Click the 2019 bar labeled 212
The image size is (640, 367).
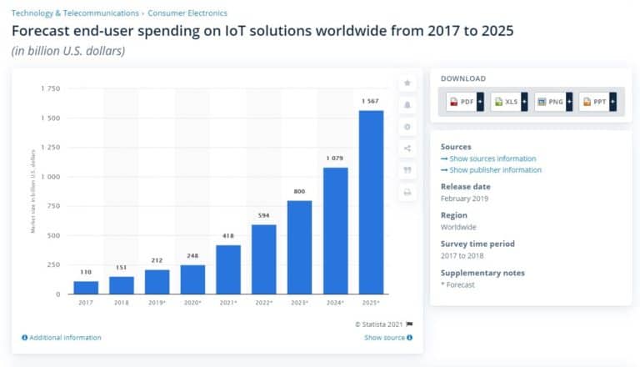click(x=157, y=282)
